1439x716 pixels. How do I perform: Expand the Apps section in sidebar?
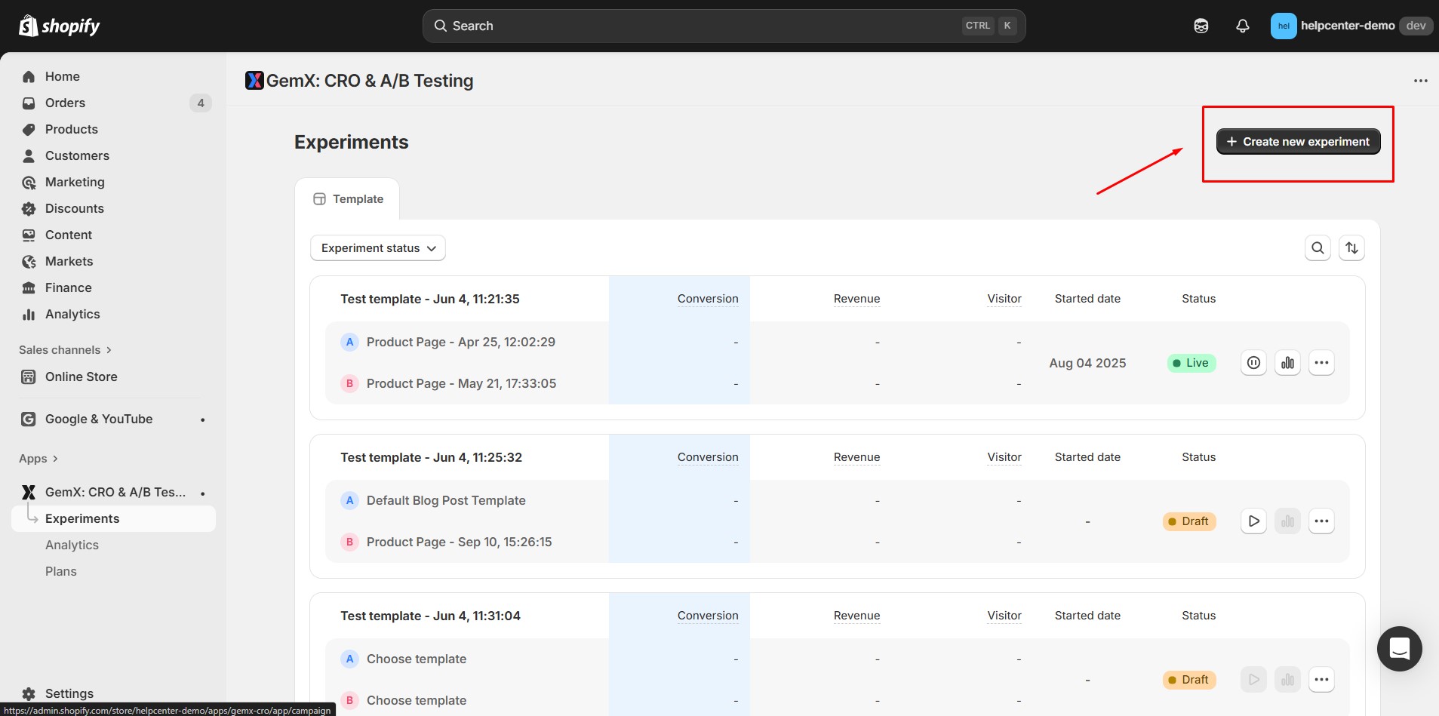(38, 459)
